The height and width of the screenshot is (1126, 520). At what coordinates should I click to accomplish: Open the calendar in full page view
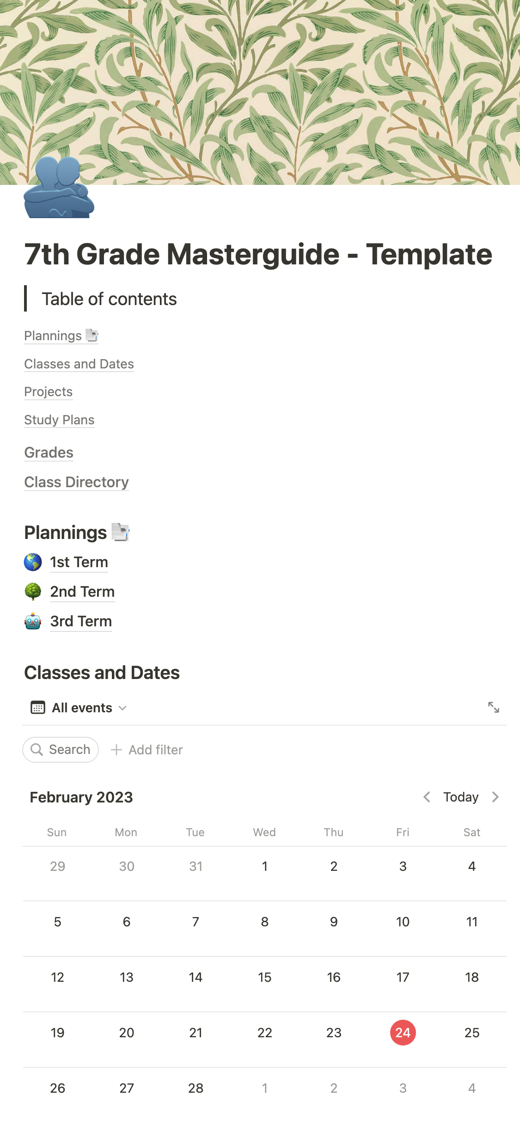coord(493,707)
